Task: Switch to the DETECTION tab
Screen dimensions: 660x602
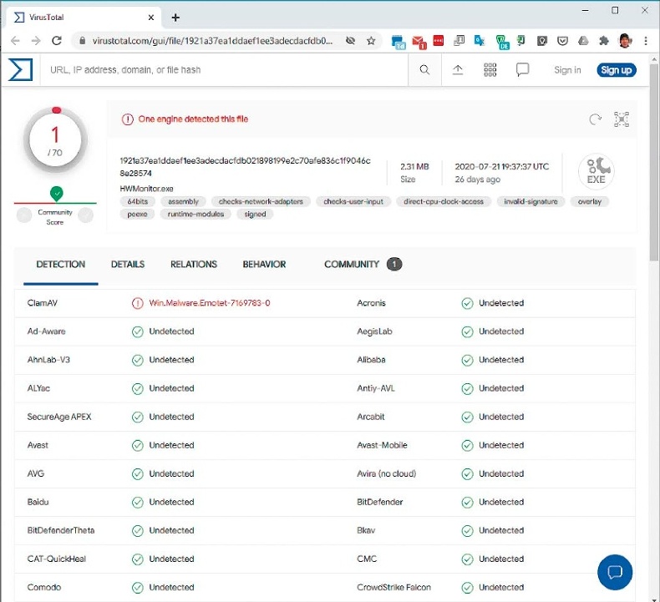Action: (x=61, y=264)
